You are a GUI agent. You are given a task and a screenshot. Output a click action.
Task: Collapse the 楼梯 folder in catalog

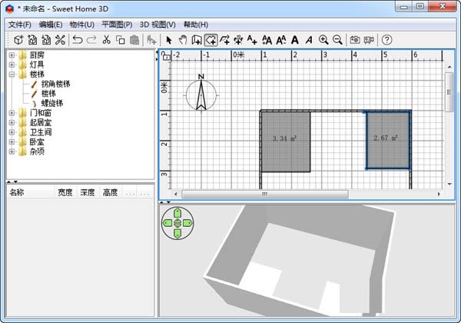point(12,75)
